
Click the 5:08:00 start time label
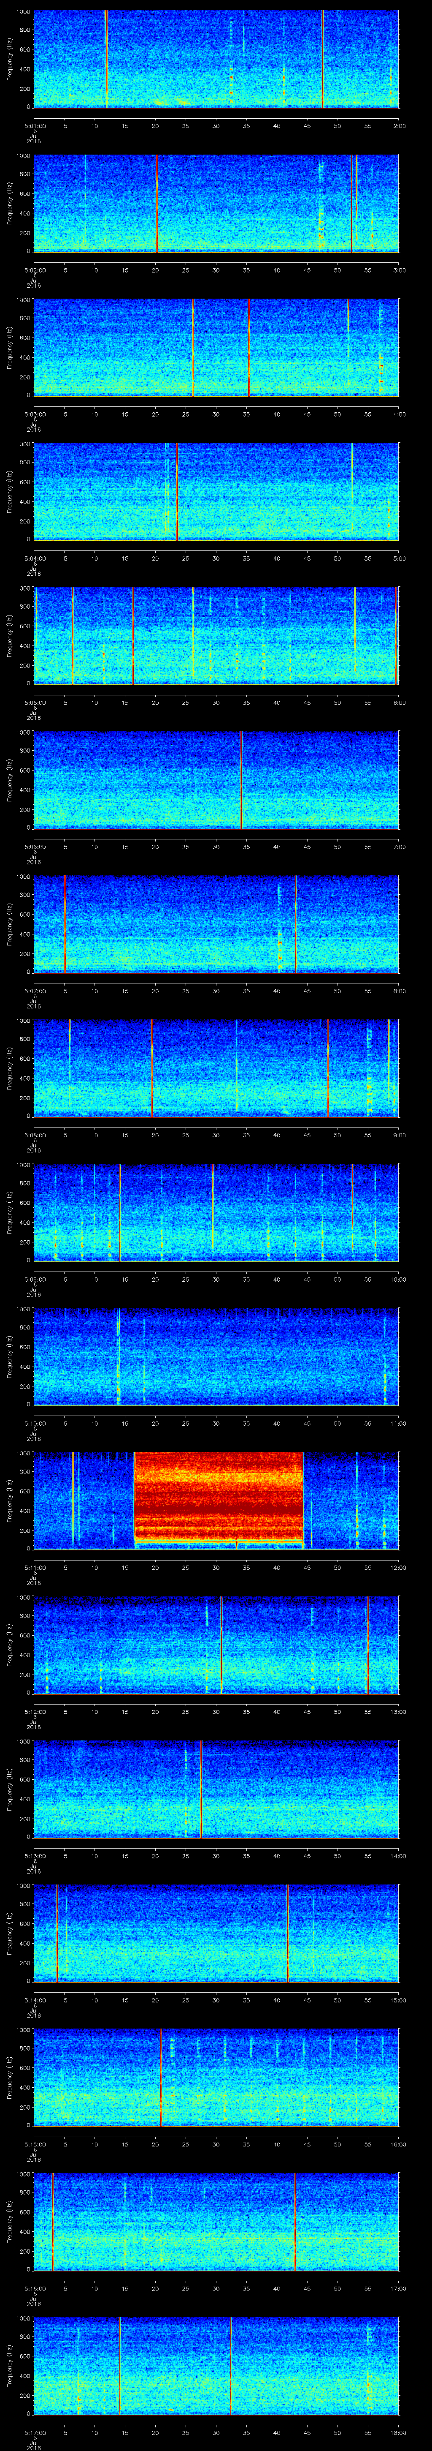pos(34,1135)
